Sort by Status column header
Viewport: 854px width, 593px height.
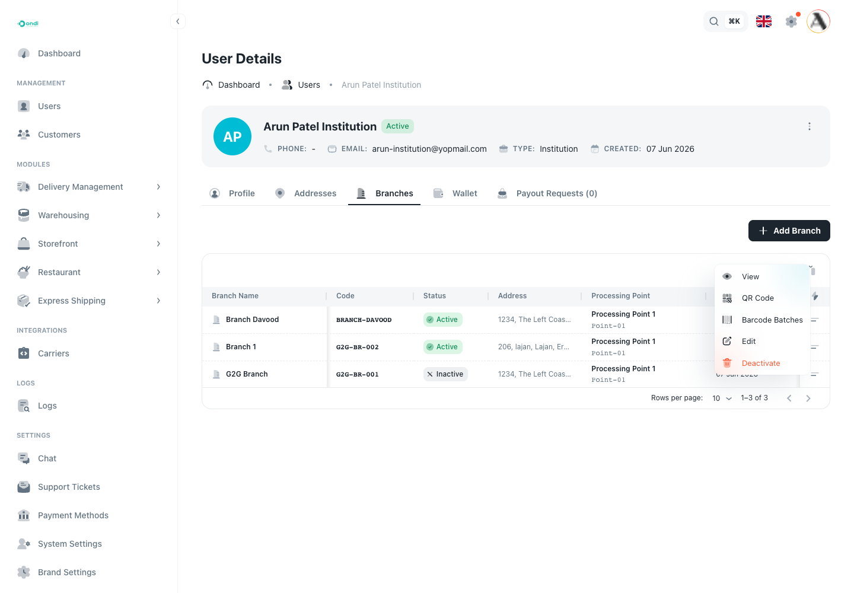point(435,296)
